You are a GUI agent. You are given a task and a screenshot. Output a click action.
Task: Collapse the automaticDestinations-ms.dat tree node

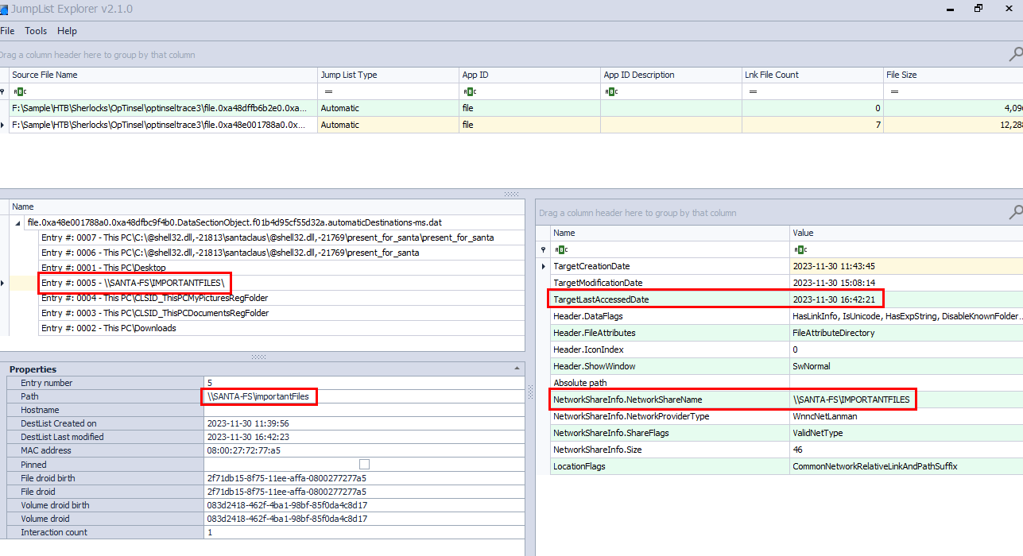tap(18, 222)
